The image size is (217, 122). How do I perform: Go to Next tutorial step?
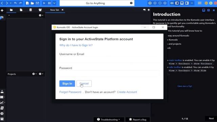coord(211,119)
